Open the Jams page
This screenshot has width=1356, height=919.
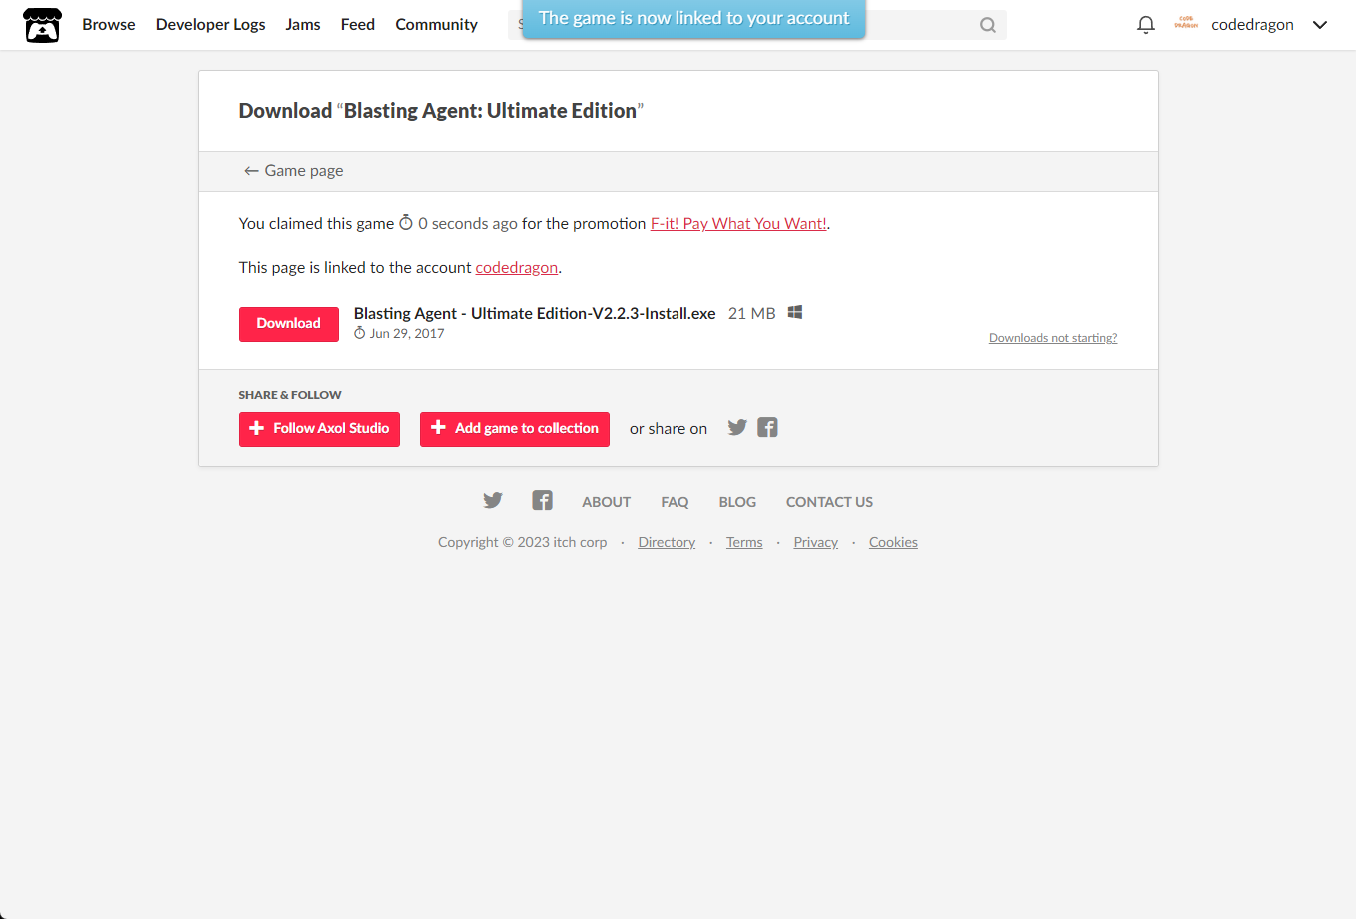pyautogui.click(x=303, y=25)
